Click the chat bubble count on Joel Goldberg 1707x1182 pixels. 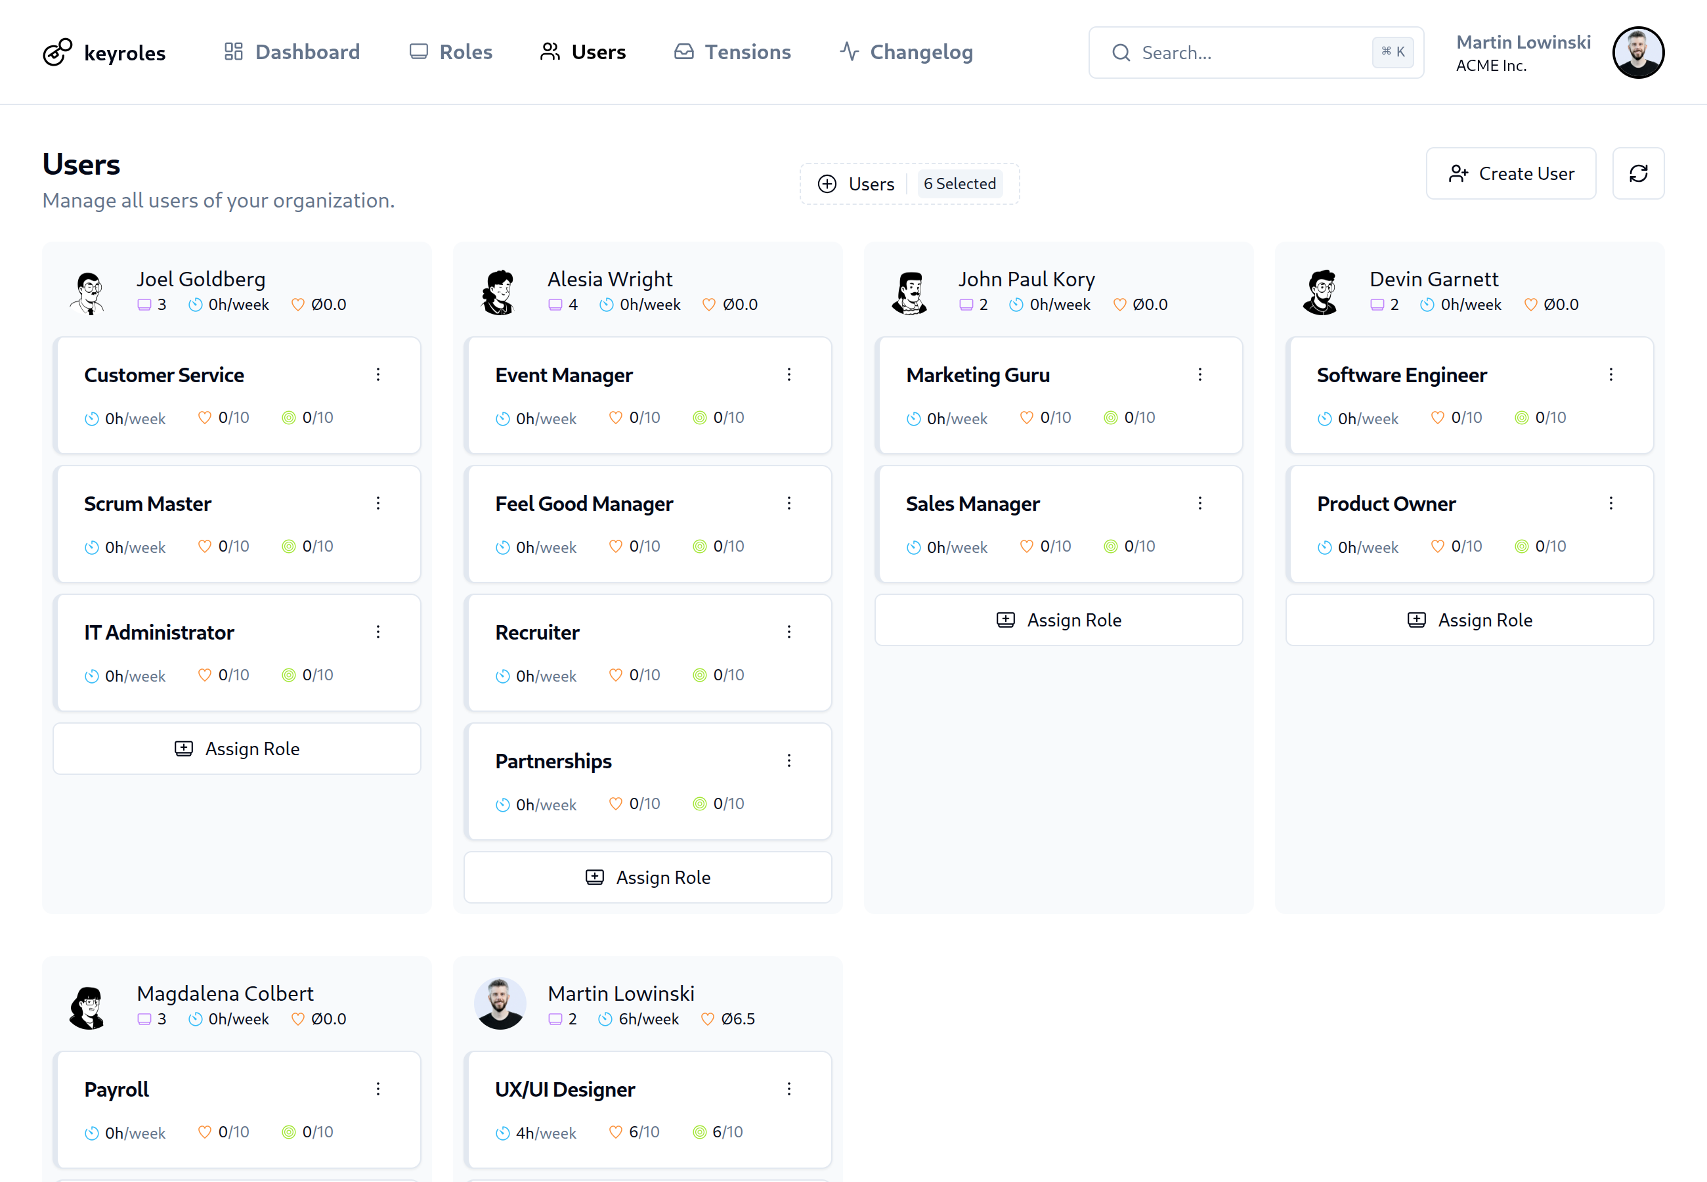point(146,305)
